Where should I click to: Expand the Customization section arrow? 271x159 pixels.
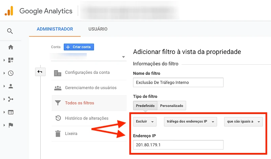(4, 60)
